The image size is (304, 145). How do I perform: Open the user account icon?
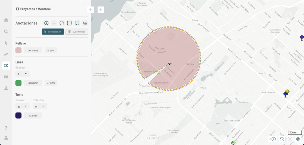(x=6, y=138)
